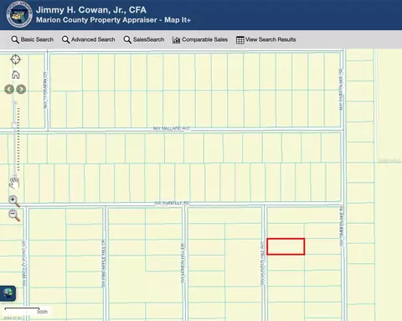Image resolution: width=402 pixels, height=321 pixels.
Task: Click the locate crosshair icon
Action: 15,60
